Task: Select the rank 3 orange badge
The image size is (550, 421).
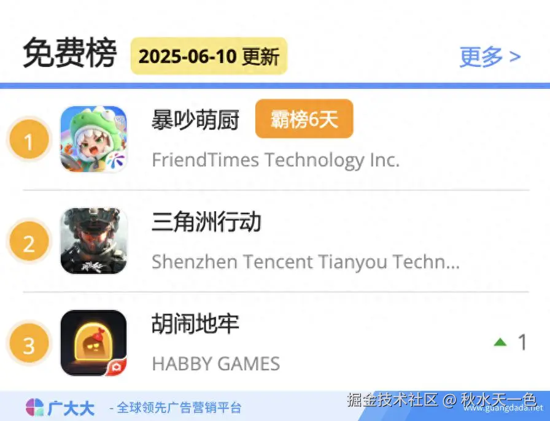Action: (x=29, y=343)
